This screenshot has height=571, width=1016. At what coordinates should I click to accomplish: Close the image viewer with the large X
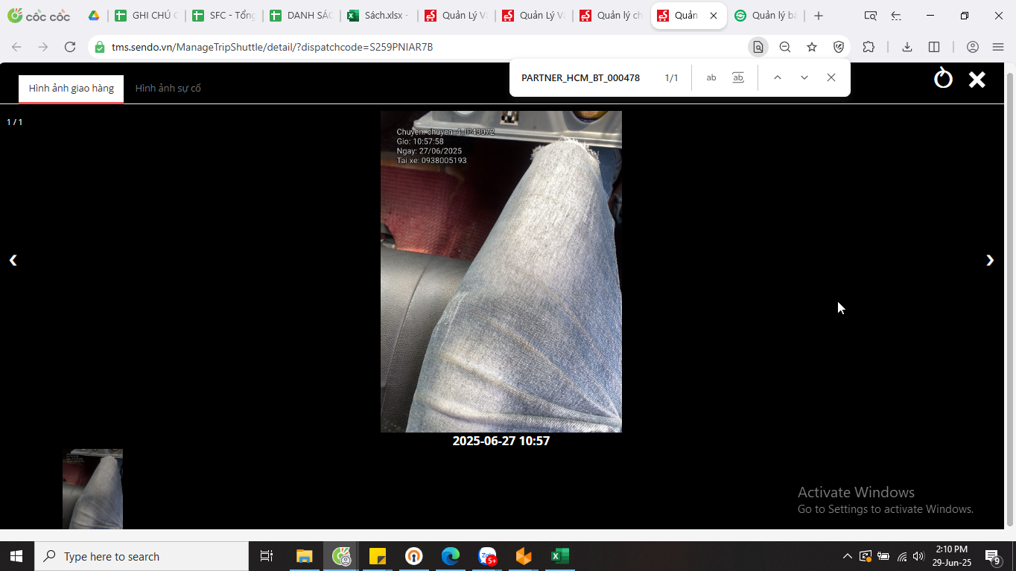[x=977, y=79]
